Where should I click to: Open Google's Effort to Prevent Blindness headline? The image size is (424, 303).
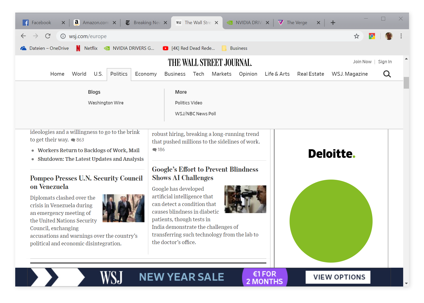tap(205, 173)
